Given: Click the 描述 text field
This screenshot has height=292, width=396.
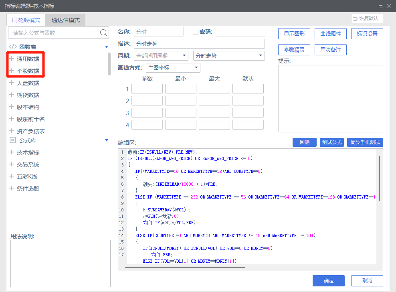Looking at the screenshot, I should [199, 44].
